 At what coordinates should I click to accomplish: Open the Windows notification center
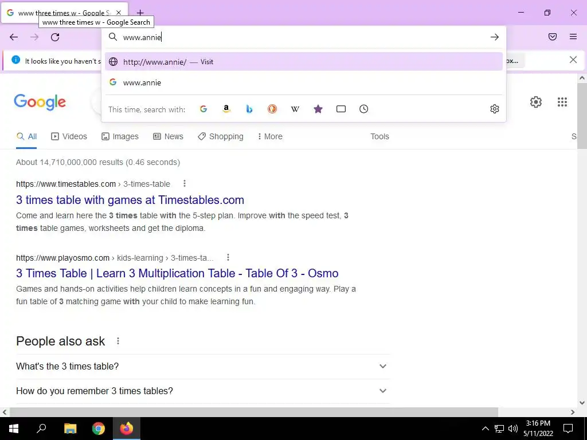568,429
